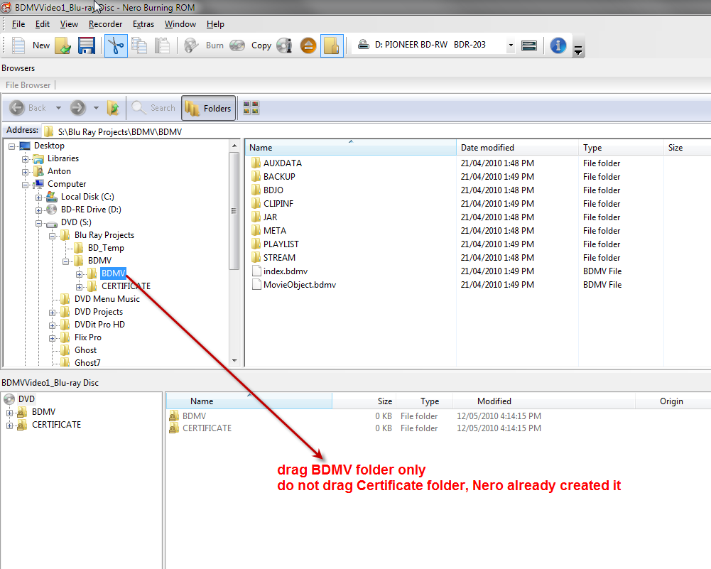Open the Recorder menu

tap(105, 24)
